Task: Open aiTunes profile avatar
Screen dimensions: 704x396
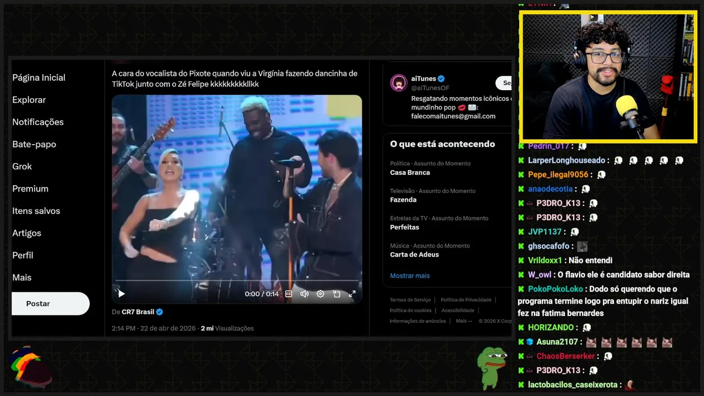Action: [398, 83]
